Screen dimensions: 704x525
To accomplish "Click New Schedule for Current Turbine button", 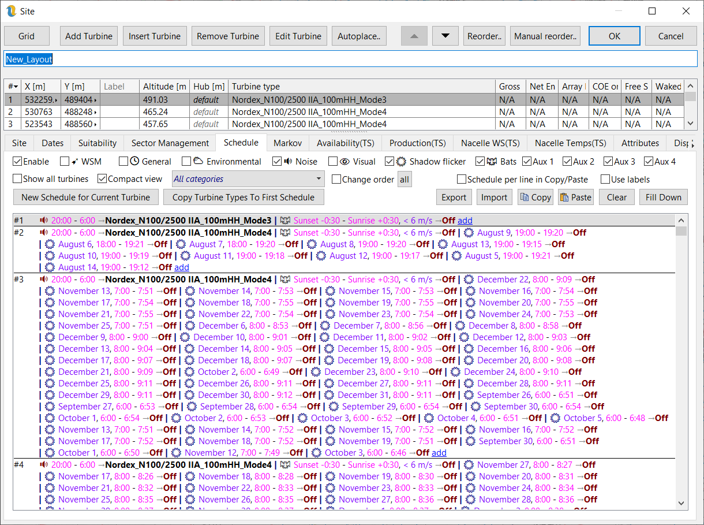I will point(85,197).
